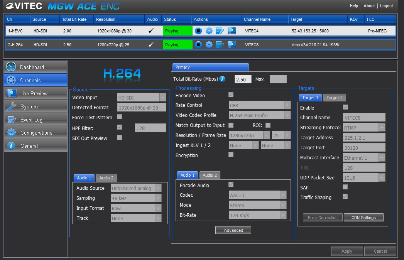Image resolution: width=404 pixels, height=260 pixels.
Task: Click the Target Port 30120 field
Action: (364, 148)
